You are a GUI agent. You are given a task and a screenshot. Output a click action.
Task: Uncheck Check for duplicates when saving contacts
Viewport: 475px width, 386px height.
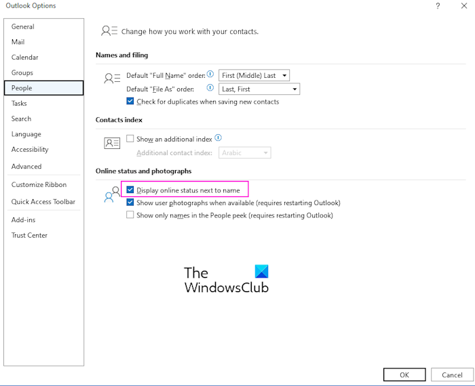pos(130,101)
